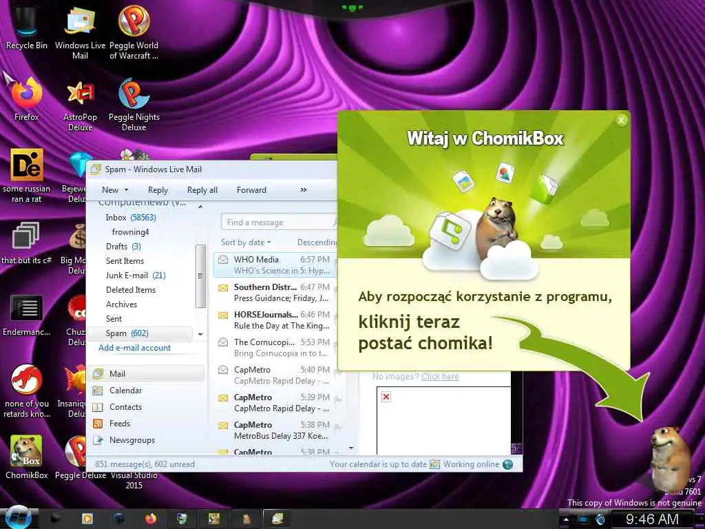Screen dimensions: 705x529
Task: Click the Find a message search box
Action: click(x=279, y=222)
